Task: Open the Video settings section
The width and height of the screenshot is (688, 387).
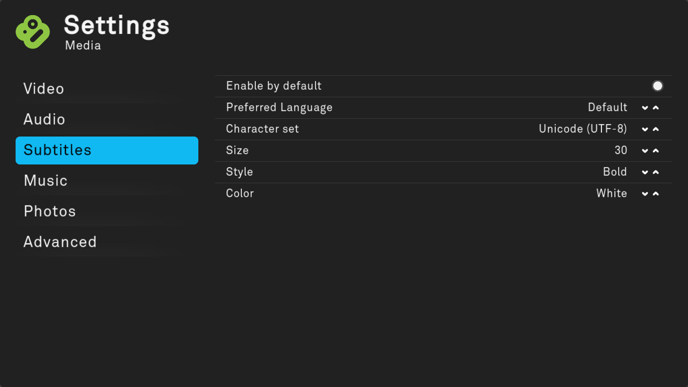Action: click(44, 89)
